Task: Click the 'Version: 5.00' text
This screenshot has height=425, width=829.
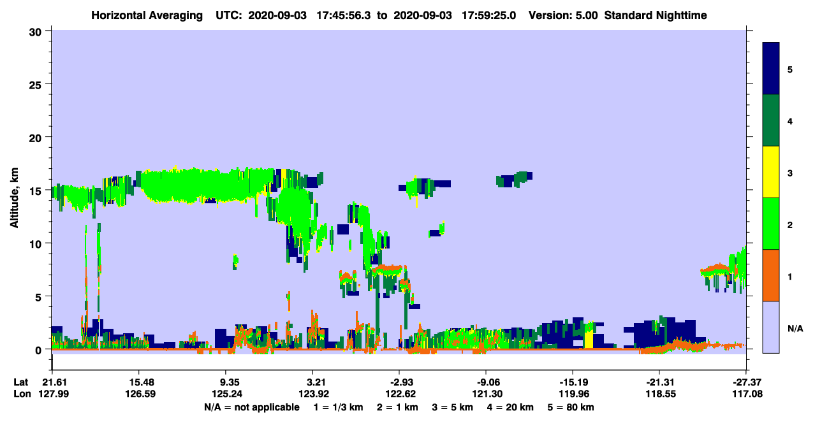Action: click(x=563, y=15)
